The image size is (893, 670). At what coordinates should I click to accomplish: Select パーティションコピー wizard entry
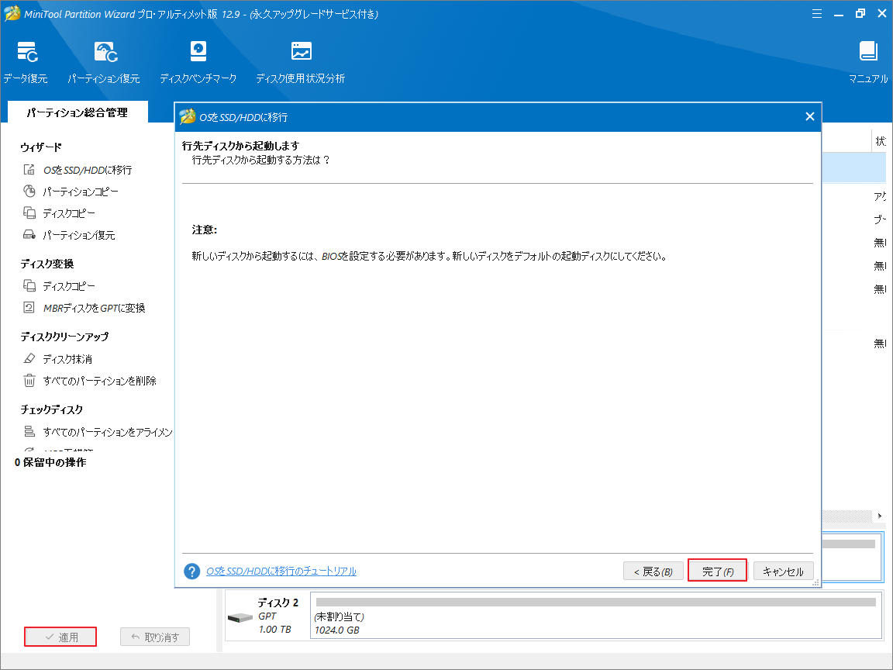pyautogui.click(x=81, y=192)
